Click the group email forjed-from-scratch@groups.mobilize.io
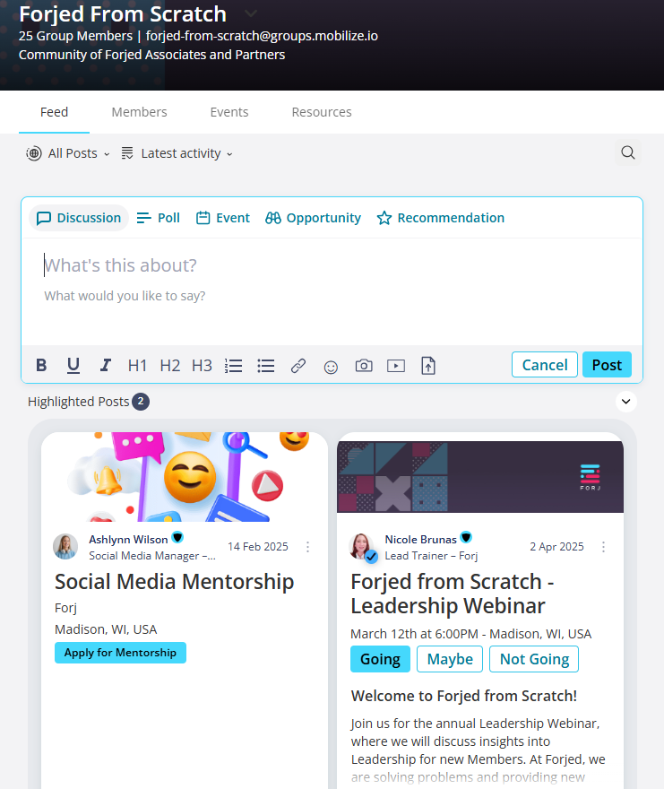 coord(262,36)
